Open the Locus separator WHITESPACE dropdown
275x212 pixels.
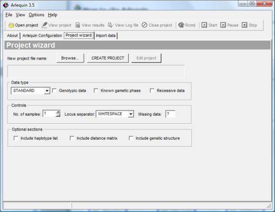[115, 114]
